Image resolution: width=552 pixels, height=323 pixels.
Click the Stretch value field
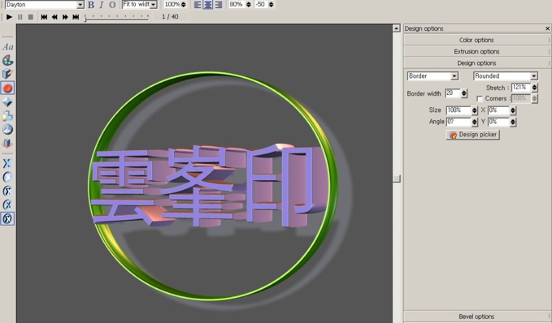(x=521, y=87)
